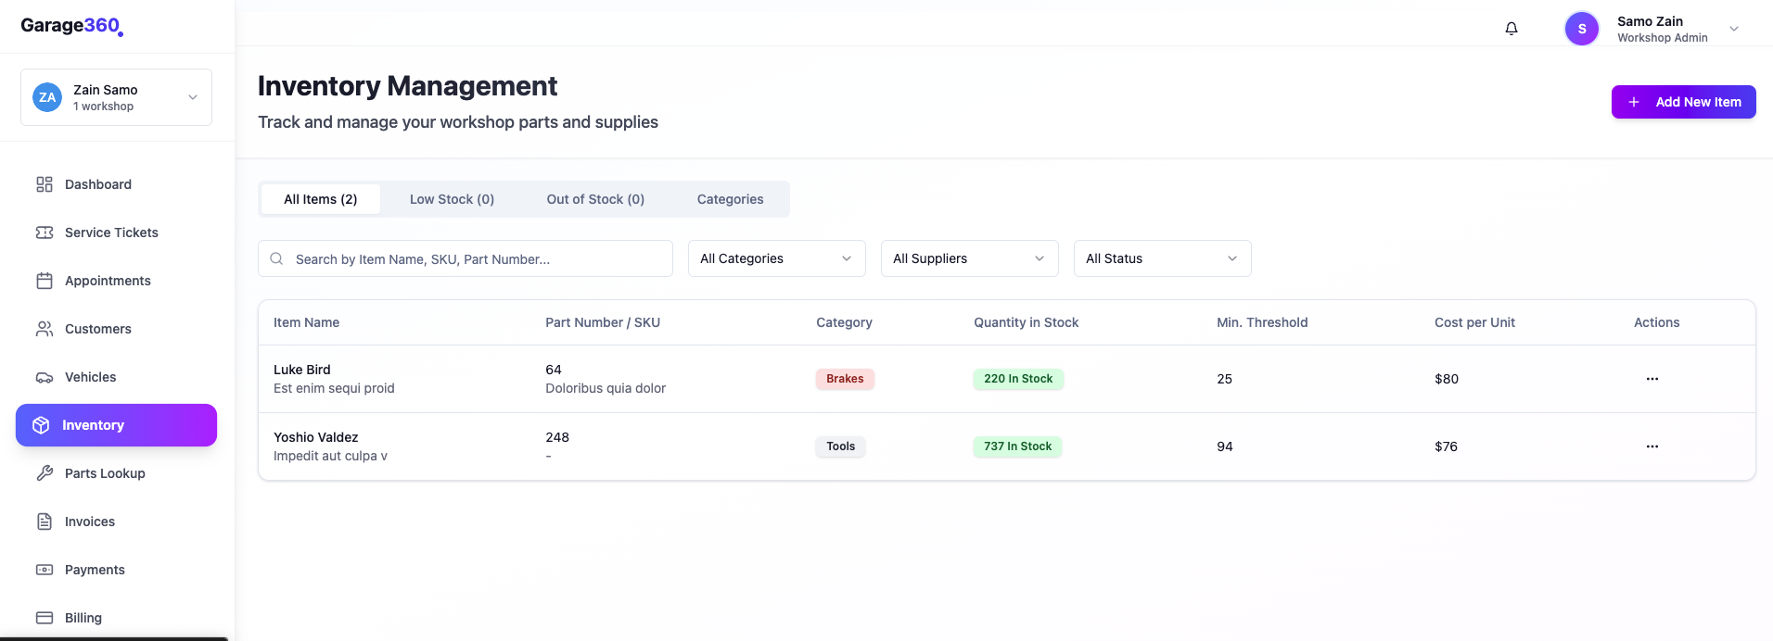Image resolution: width=1773 pixels, height=641 pixels.
Task: Open the Appointments calendar icon
Action: coord(45,281)
